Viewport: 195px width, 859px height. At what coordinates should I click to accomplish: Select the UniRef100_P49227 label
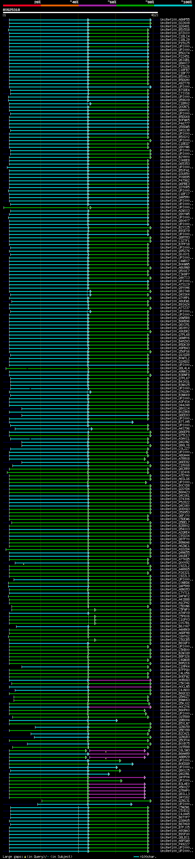175,844
